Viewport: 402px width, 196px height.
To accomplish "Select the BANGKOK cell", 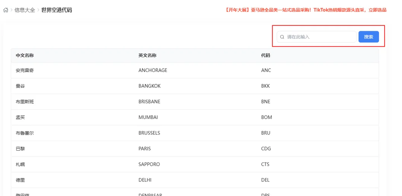I will pos(150,86).
